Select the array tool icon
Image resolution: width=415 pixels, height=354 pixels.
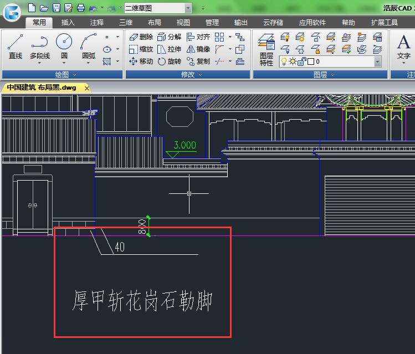(x=219, y=37)
